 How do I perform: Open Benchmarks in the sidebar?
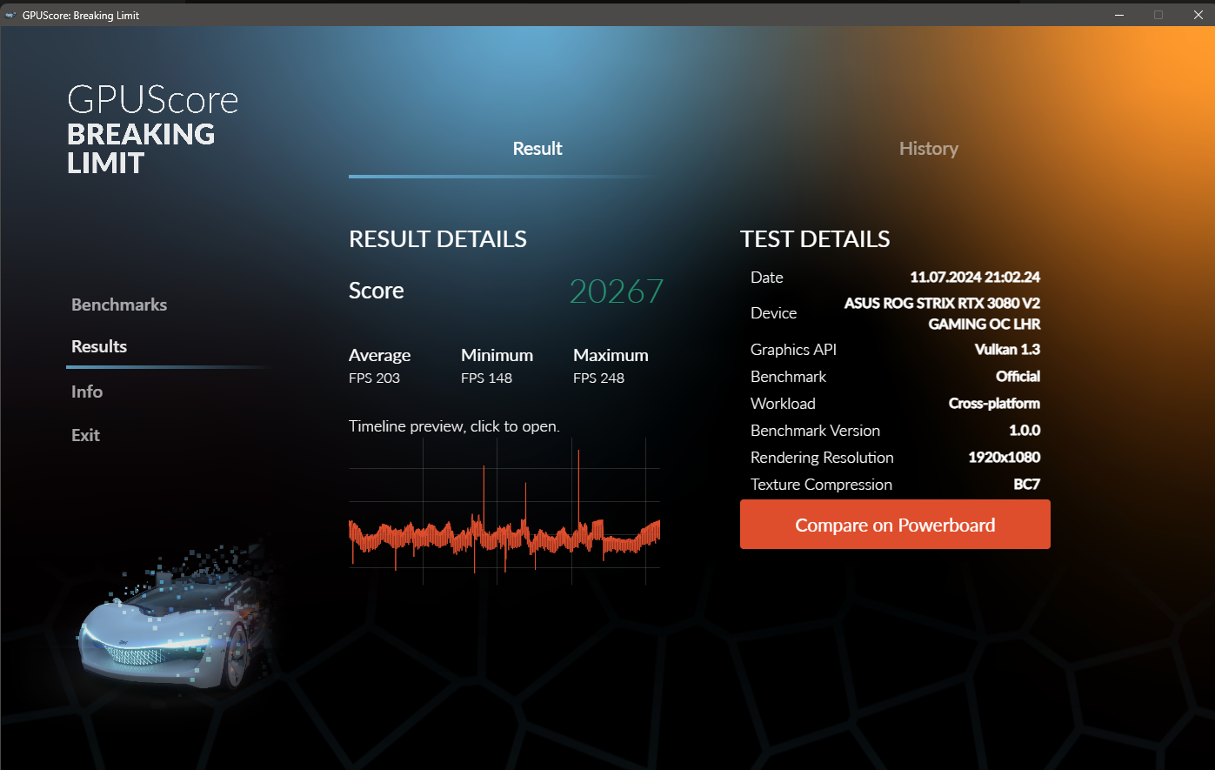(119, 305)
